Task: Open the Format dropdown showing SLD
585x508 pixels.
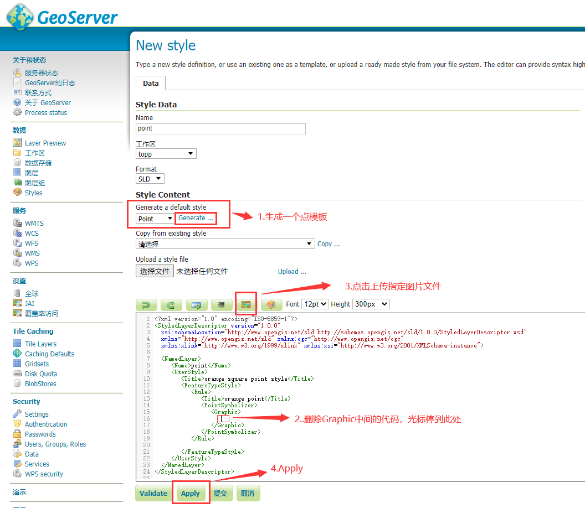Action: (148, 178)
